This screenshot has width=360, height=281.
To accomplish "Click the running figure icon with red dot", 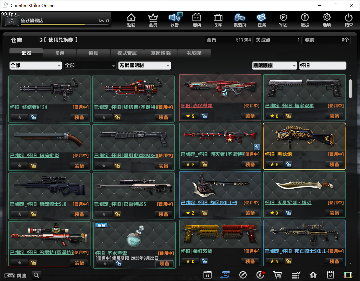I will coord(260,275).
